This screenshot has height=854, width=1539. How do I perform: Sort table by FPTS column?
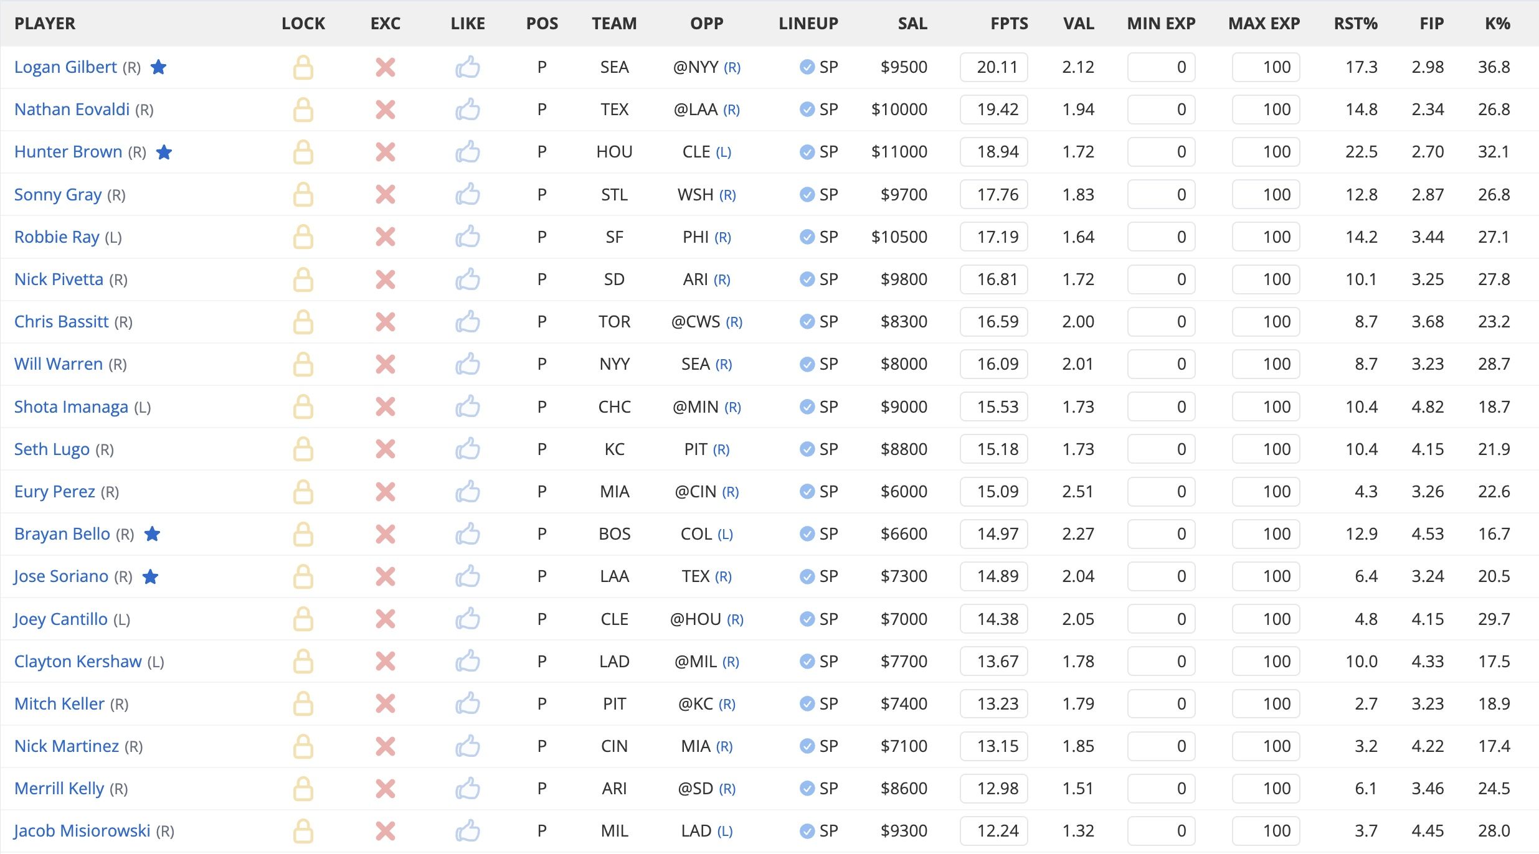(1009, 24)
